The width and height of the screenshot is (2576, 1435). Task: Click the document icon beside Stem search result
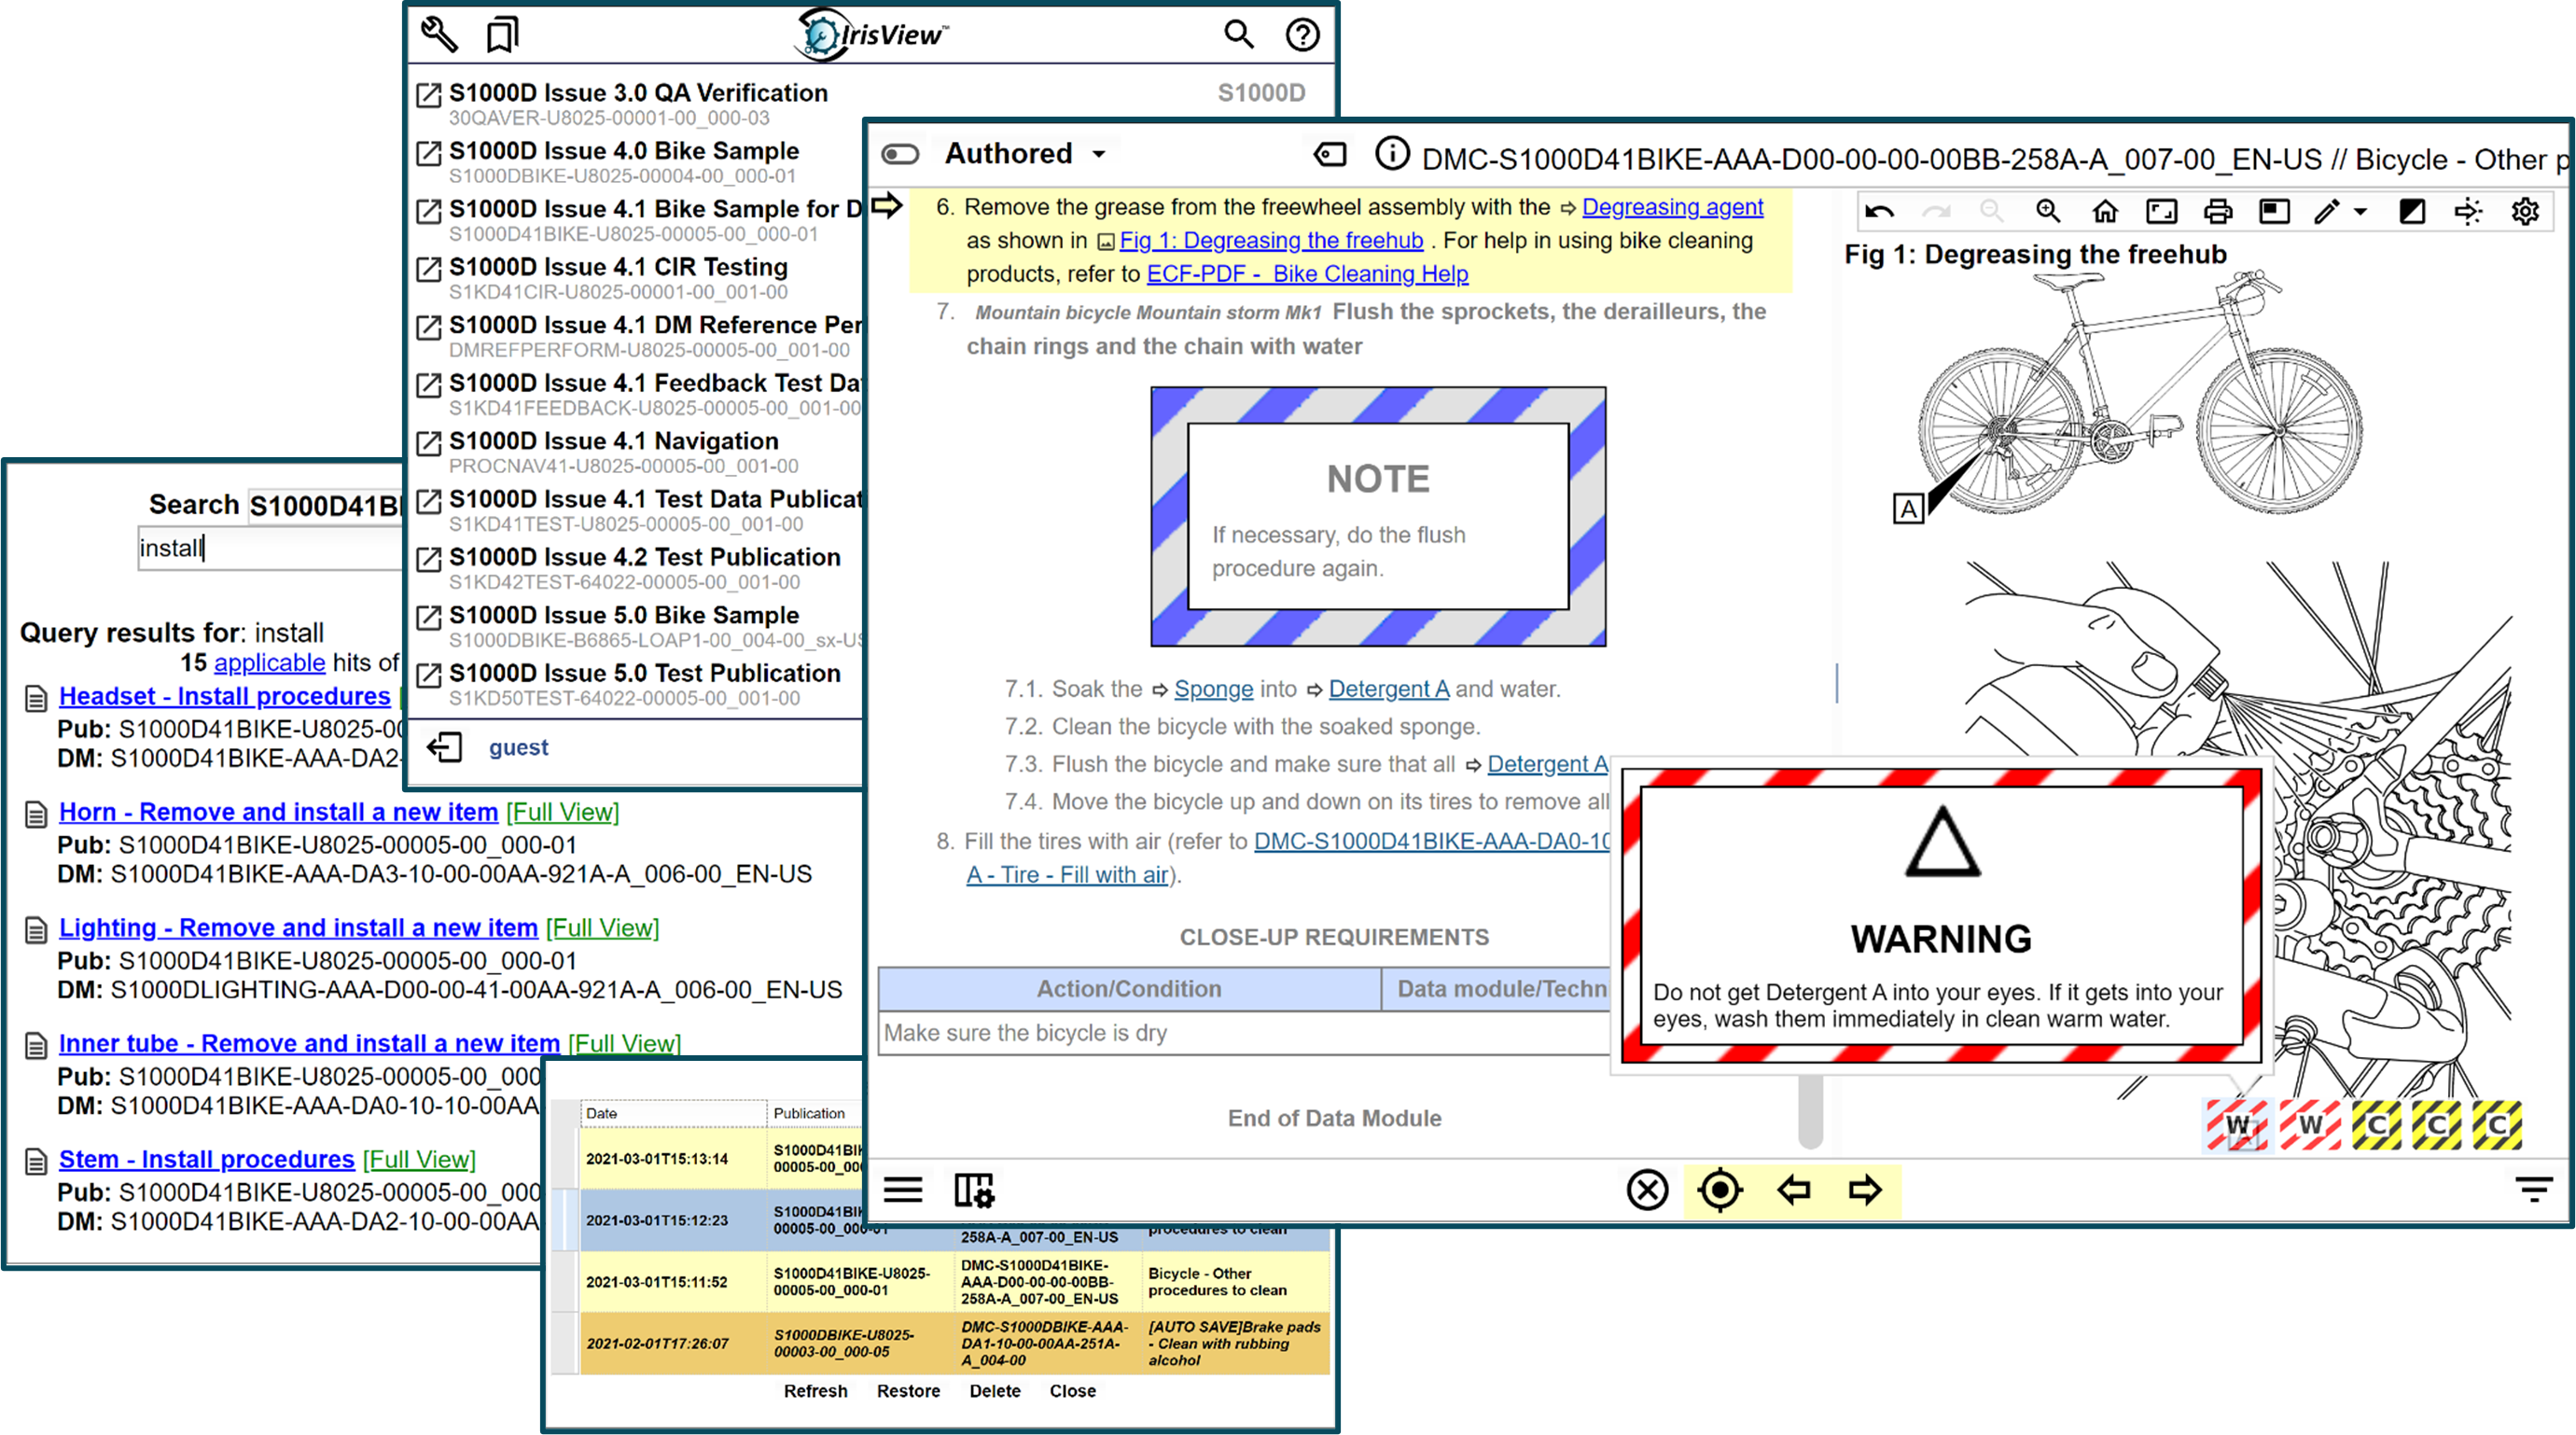36,1162
